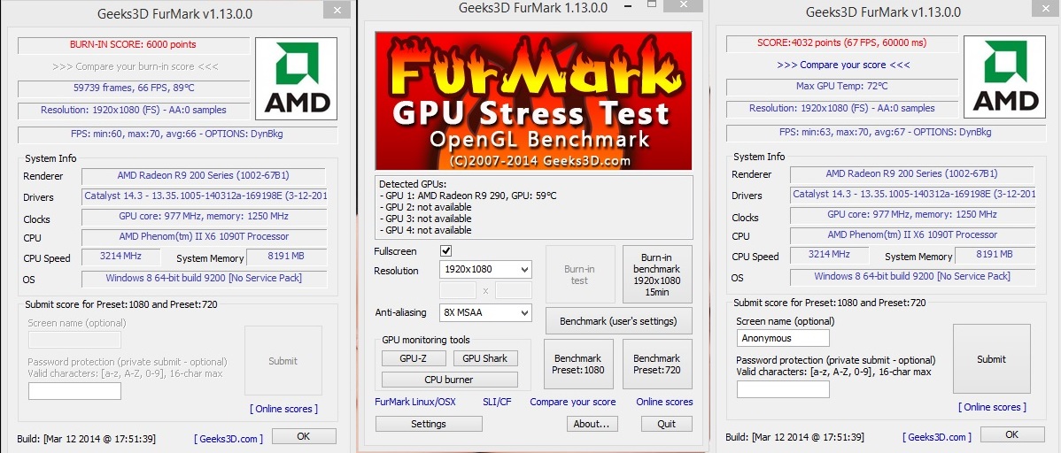Open the Resolution 1920x1080 dropdown
Image resolution: width=1061 pixels, height=453 pixels.
coord(486,269)
